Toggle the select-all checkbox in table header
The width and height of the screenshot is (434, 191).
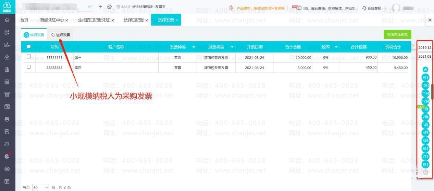[x=29, y=46]
